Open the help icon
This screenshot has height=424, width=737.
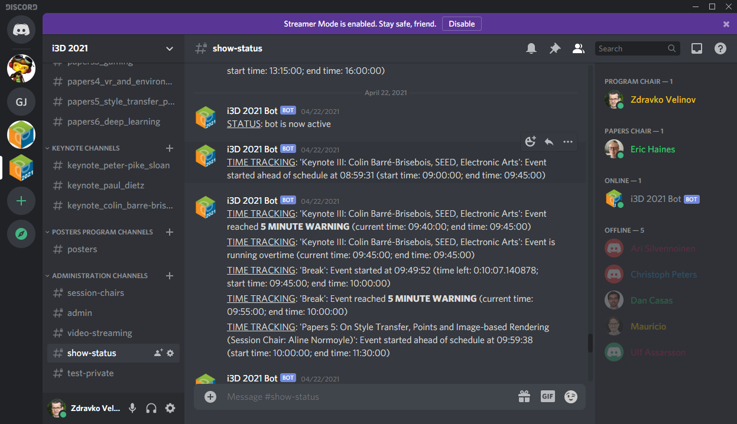[720, 48]
